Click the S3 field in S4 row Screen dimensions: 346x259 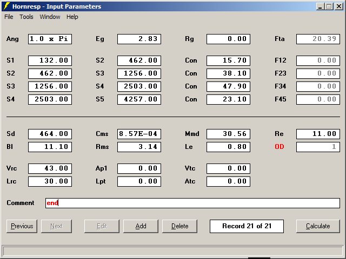(50, 86)
